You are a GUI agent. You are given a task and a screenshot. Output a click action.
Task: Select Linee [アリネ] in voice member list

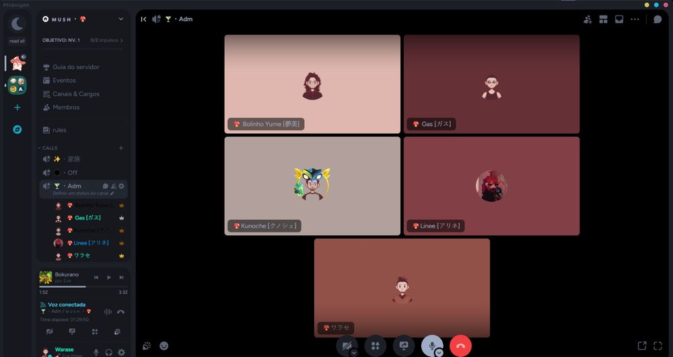point(90,243)
